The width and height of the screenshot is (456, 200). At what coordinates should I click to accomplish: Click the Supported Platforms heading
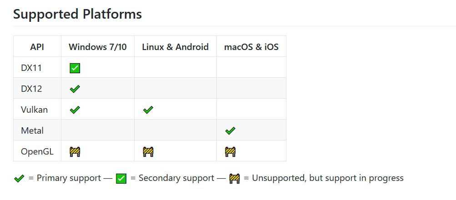[77, 14]
